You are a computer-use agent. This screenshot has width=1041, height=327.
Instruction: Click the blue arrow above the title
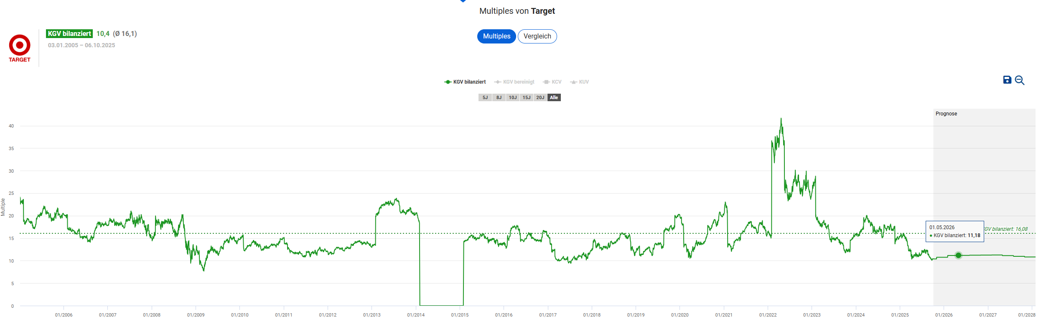463,1
